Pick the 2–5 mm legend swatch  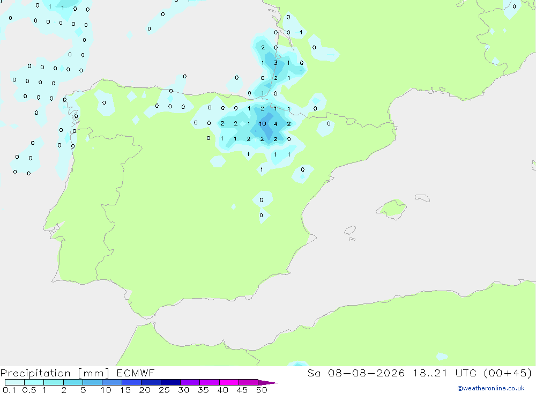(x=73, y=382)
